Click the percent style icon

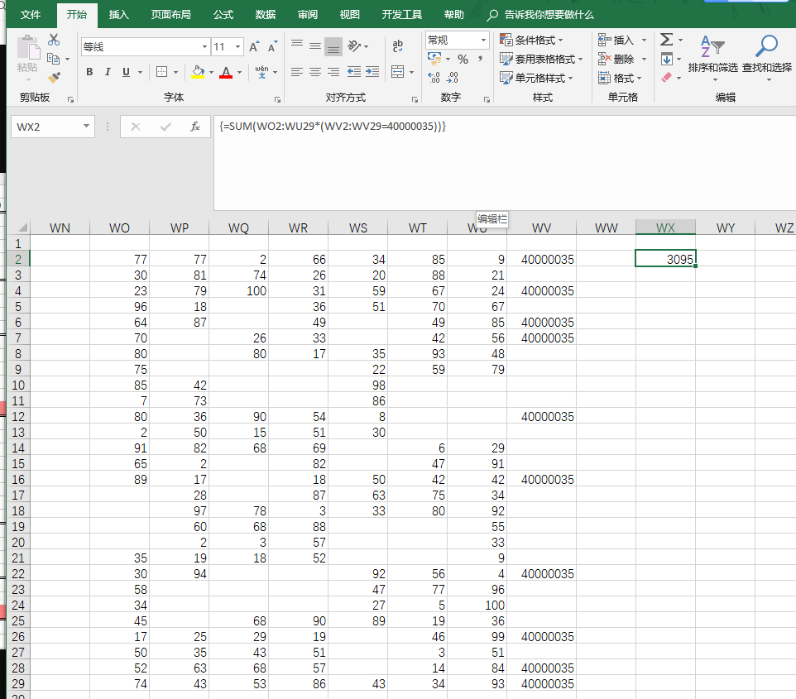point(463,59)
